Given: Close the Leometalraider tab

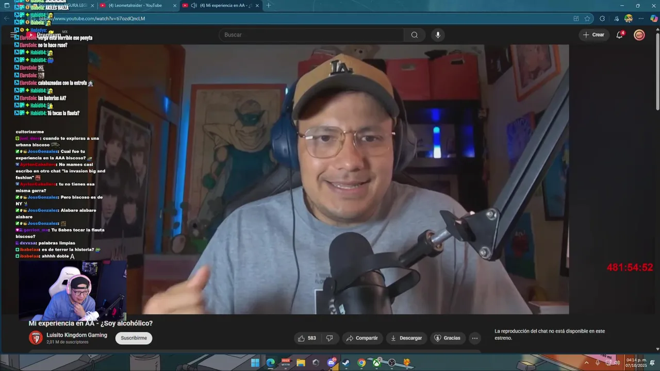Looking at the screenshot, I should (x=174, y=5).
